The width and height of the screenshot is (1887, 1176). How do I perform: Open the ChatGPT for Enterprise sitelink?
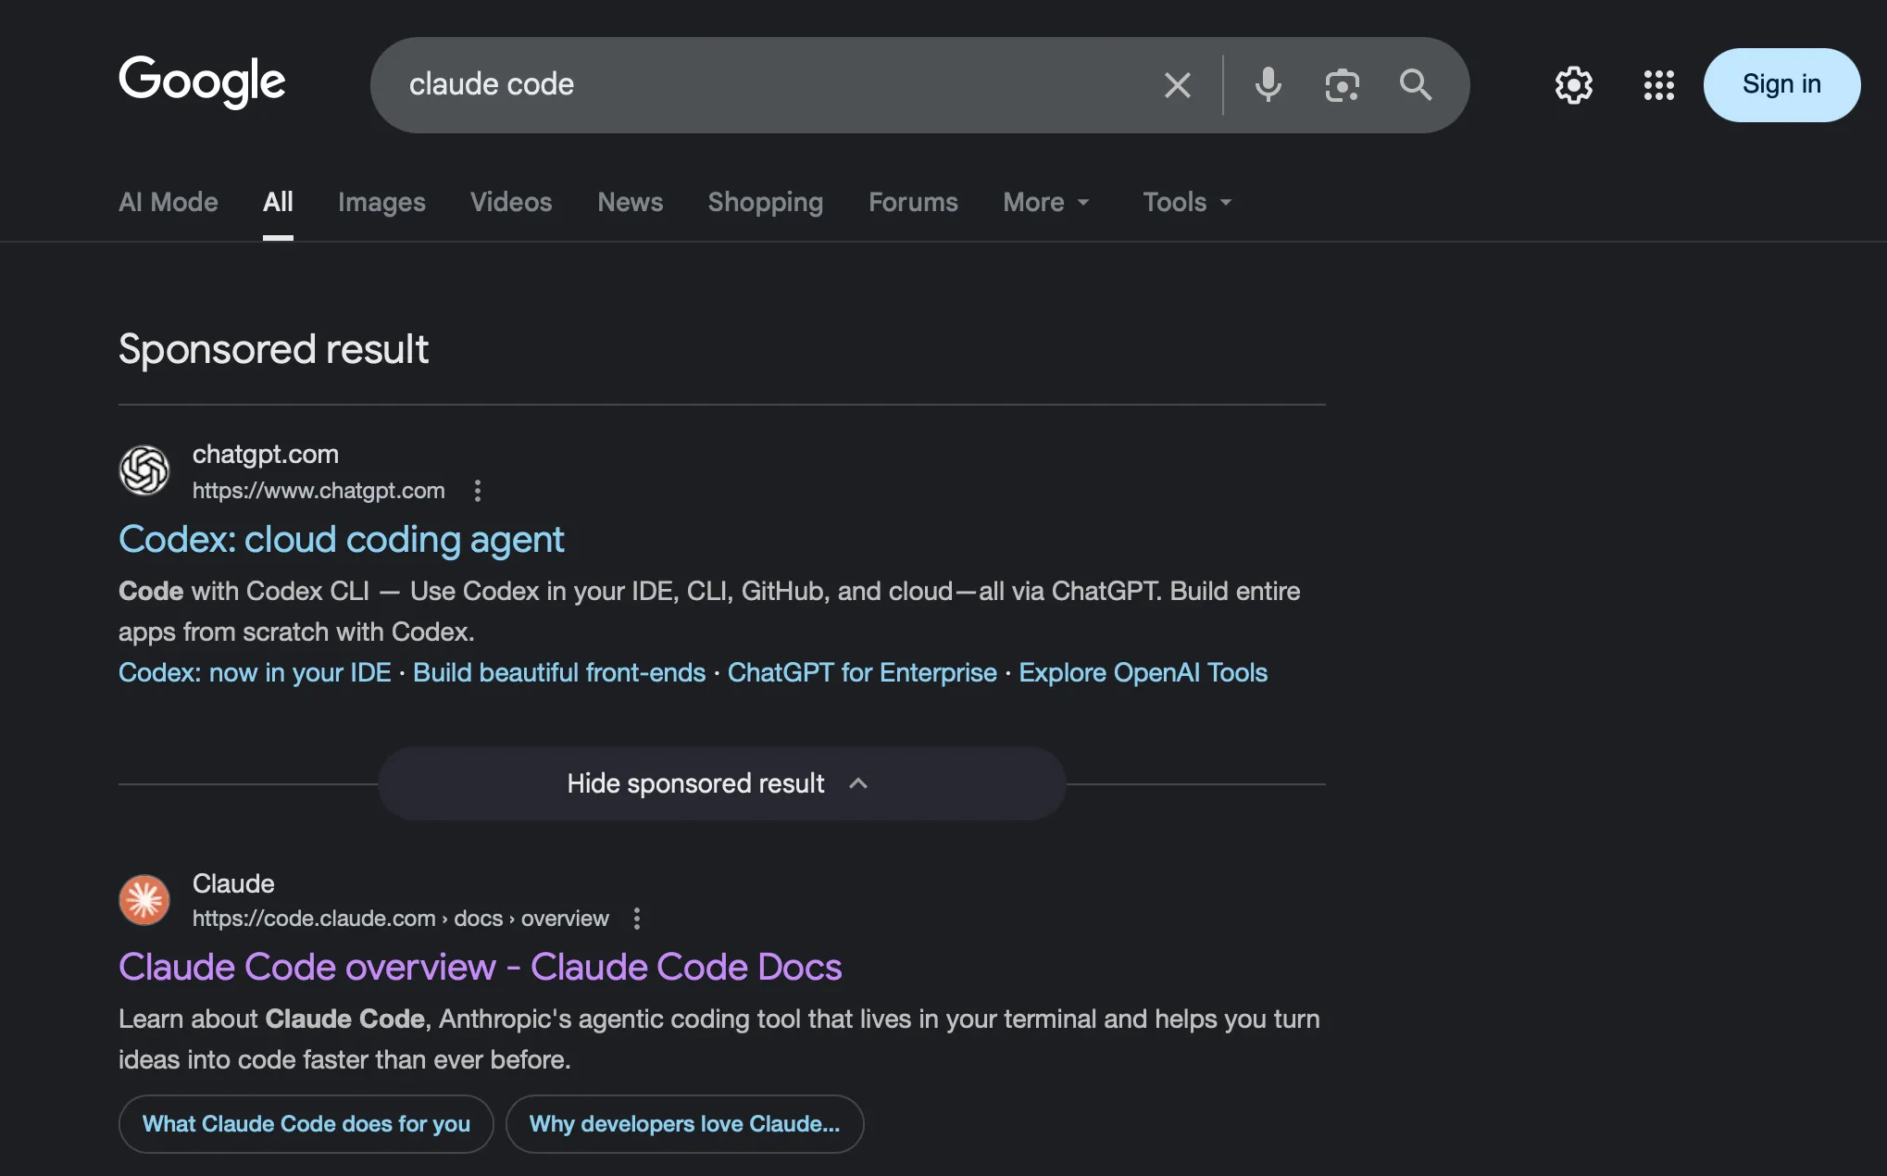tap(862, 672)
